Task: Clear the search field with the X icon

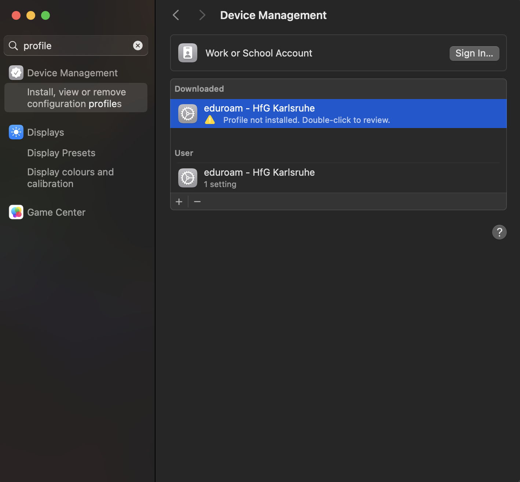Action: 138,45
